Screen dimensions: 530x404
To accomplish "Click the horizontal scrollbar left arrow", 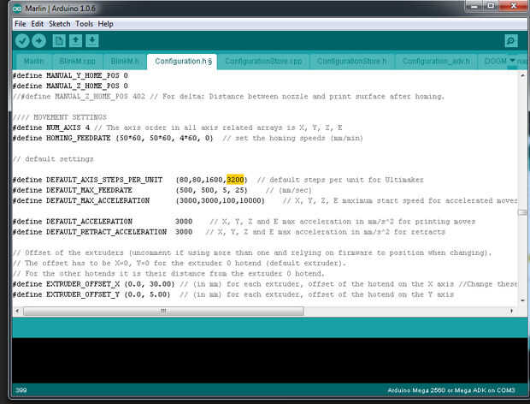I will 17,311.
